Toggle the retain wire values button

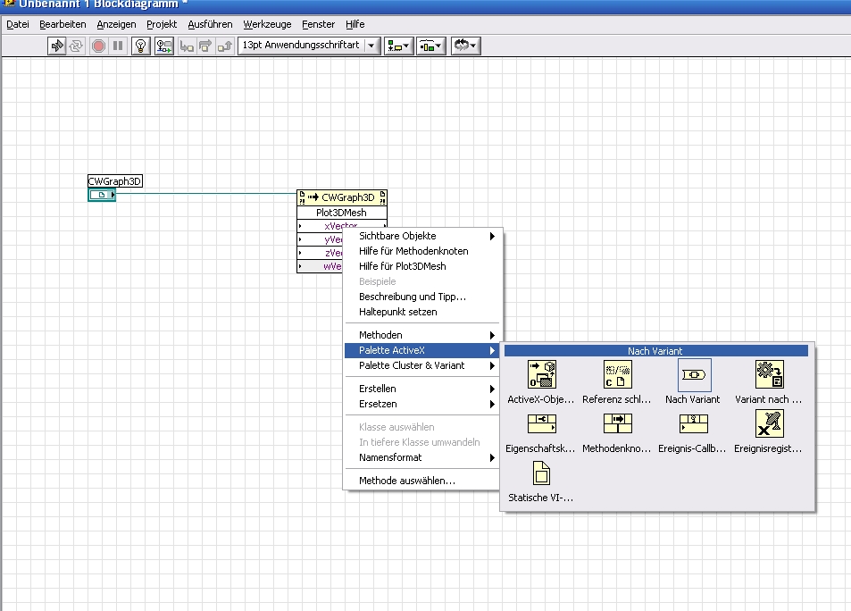163,46
